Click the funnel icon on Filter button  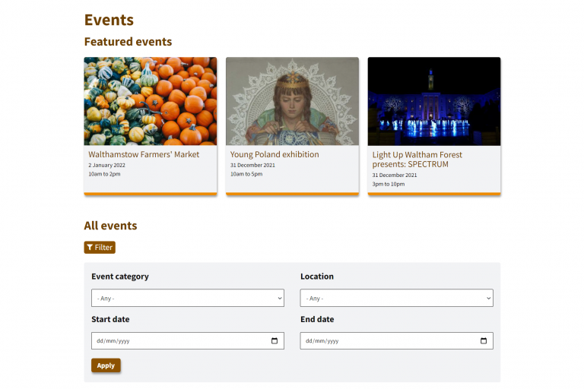tap(90, 248)
